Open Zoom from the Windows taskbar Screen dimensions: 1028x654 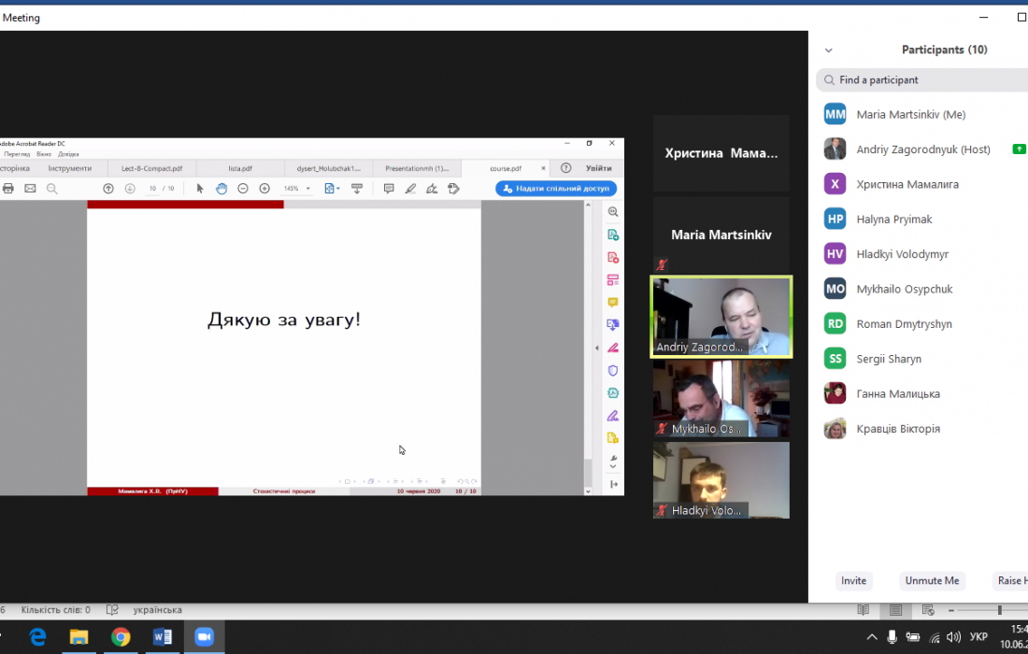pos(204,637)
